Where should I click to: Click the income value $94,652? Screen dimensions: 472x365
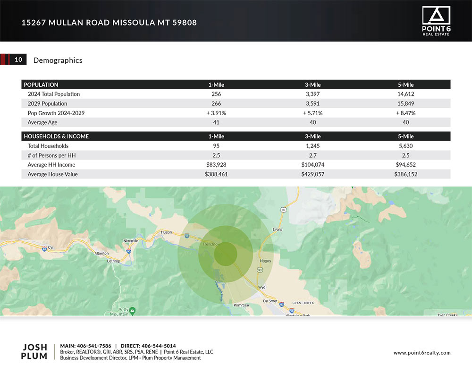[406, 165]
